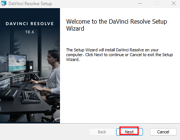
Task: Cancel the DaVinci Resolve setup
Action: click(163, 132)
